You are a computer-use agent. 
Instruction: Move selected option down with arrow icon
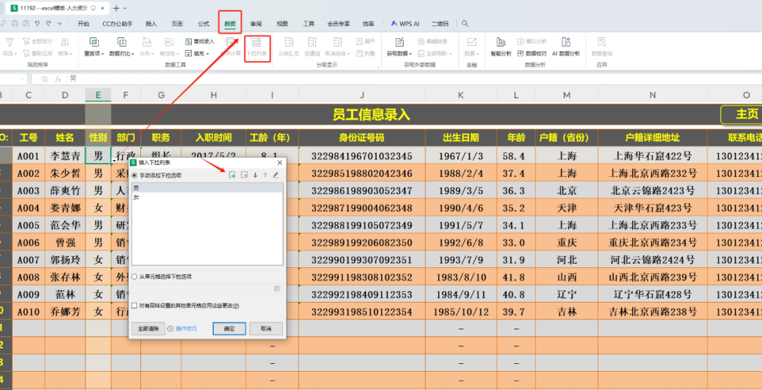pos(255,175)
